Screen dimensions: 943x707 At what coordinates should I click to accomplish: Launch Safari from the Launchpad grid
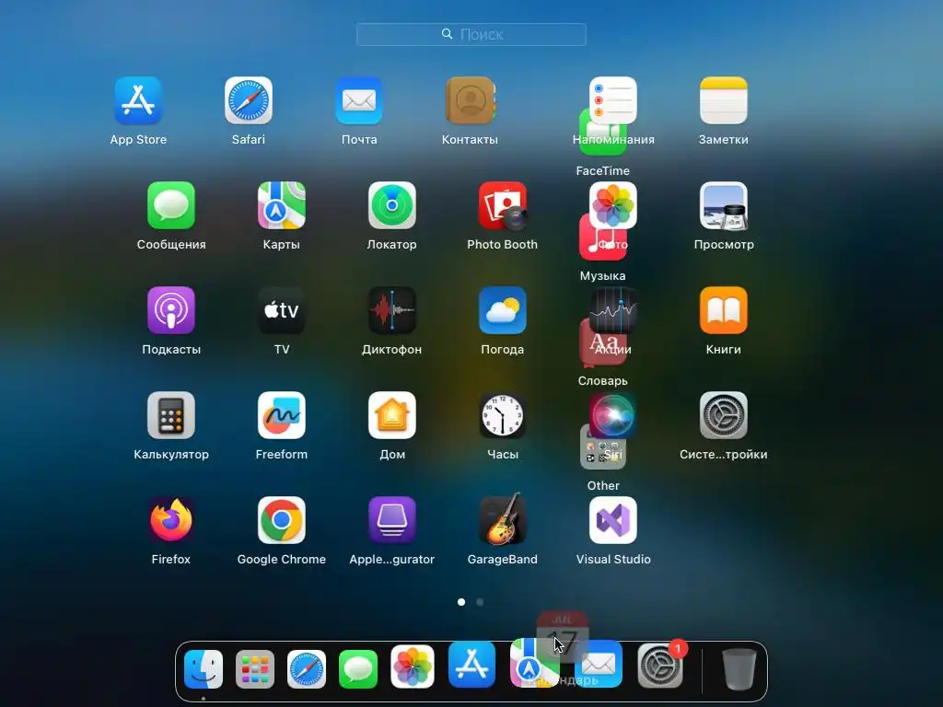coord(249,100)
